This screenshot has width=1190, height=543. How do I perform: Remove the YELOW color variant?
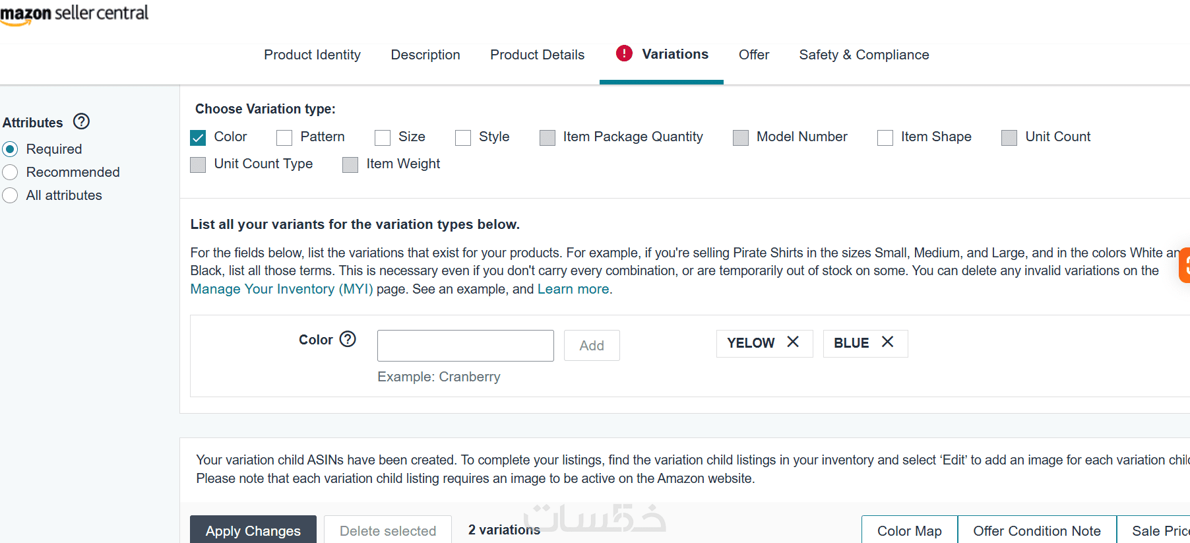793,342
